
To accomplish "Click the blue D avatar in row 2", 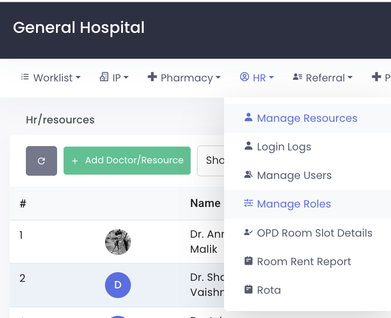I will [x=118, y=285].
